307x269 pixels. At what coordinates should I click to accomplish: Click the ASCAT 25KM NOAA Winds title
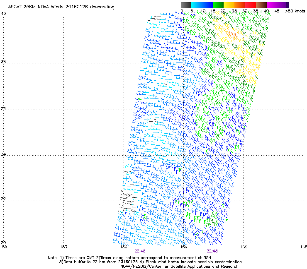pos(61,7)
